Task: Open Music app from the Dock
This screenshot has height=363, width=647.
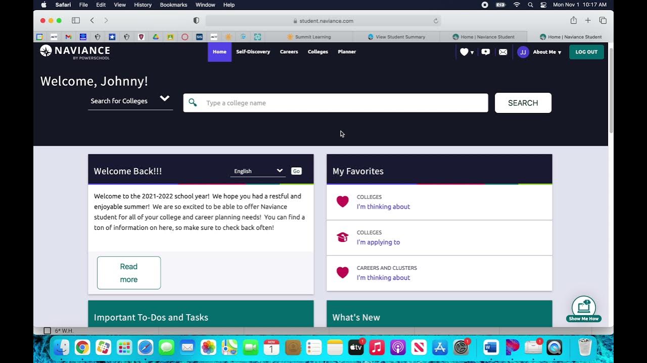Action: click(377, 347)
